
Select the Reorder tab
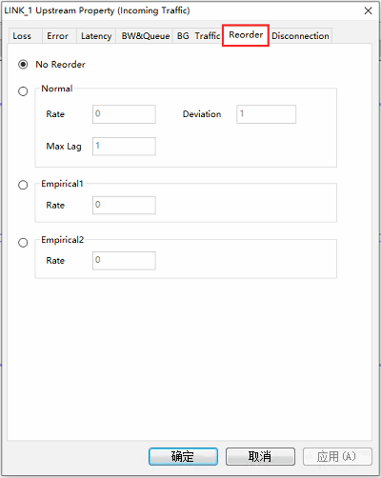(246, 35)
